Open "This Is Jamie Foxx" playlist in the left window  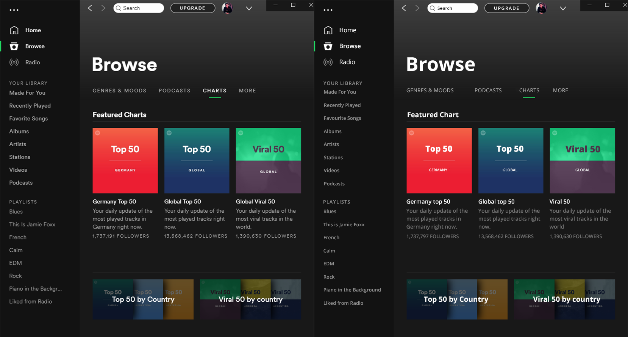click(x=32, y=224)
